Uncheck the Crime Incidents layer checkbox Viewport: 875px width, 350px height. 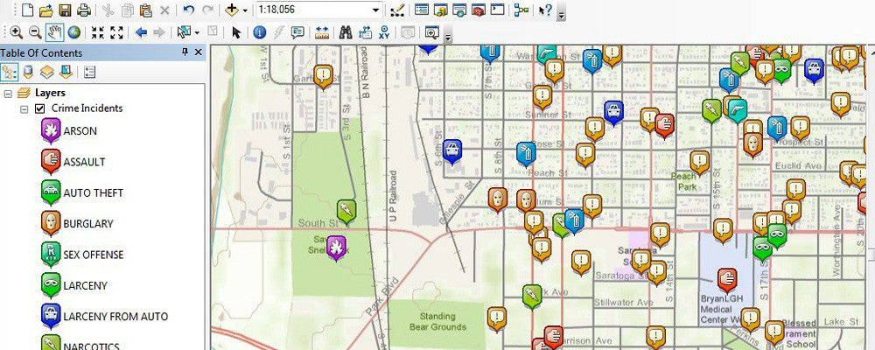[x=39, y=108]
